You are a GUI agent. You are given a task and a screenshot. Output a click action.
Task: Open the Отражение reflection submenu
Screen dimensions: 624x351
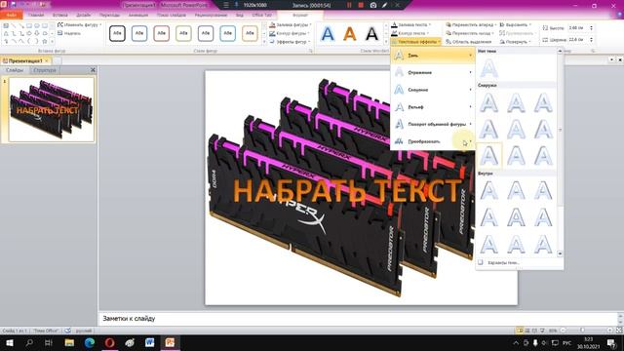point(433,72)
